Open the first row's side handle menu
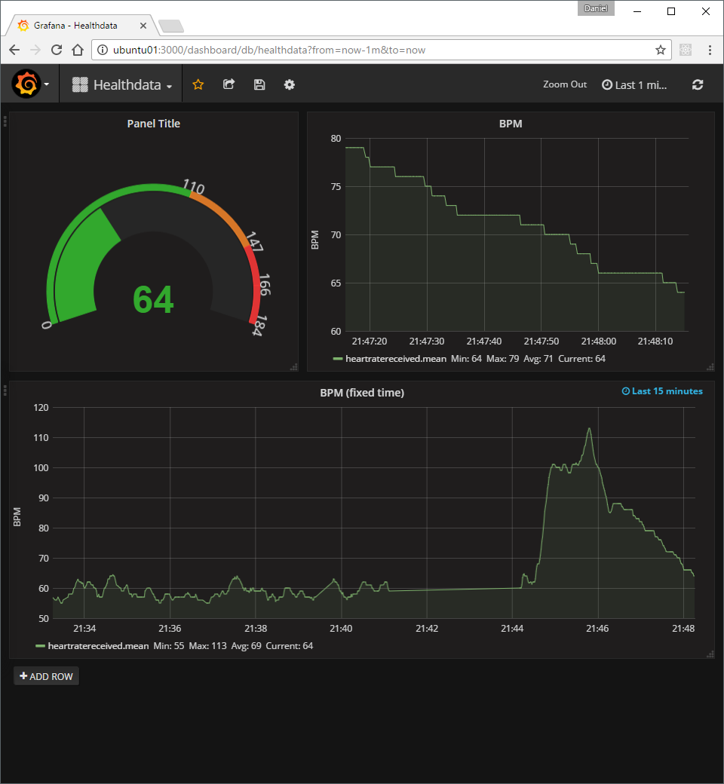 coord(5,121)
